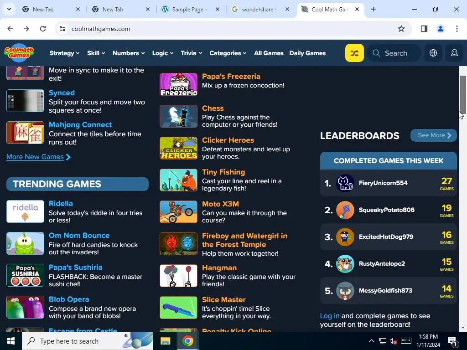Image resolution: width=467 pixels, height=350 pixels.
Task: Open File Explorer from taskbar
Action: [165, 341]
